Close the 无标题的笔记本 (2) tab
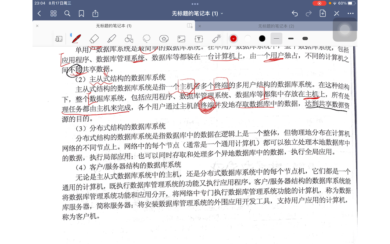The width and height of the screenshot is (390, 244). click(200, 26)
